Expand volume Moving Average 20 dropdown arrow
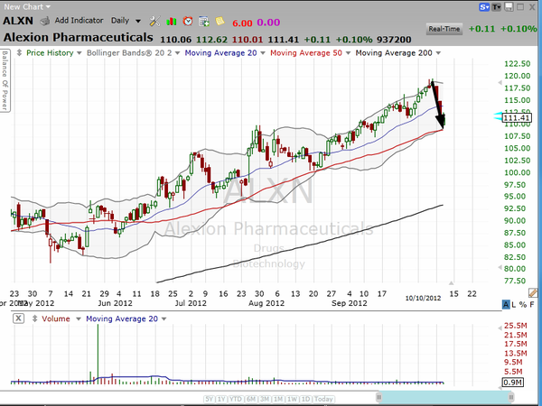The height and width of the screenshot is (406, 542). tap(164, 319)
